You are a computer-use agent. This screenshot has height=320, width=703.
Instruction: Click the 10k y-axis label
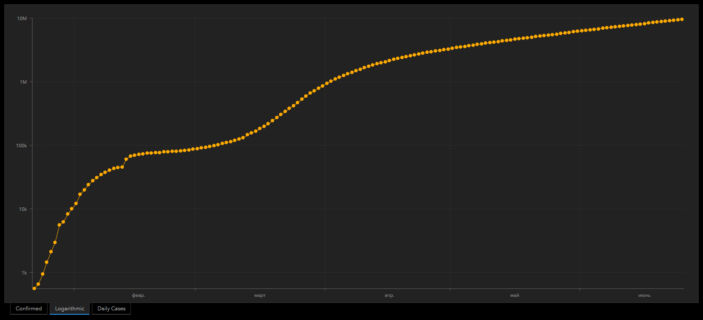(23, 209)
